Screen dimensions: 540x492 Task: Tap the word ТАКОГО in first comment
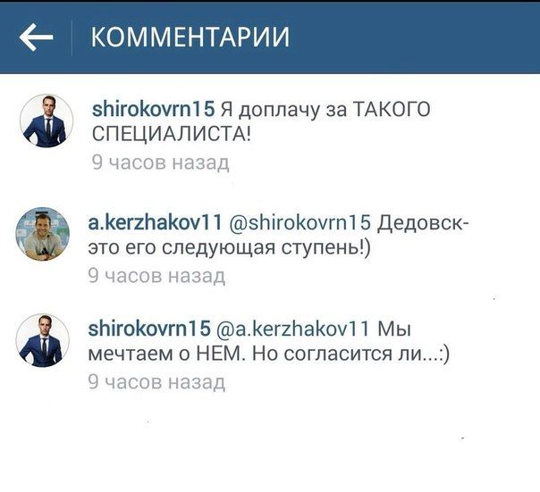point(392,110)
